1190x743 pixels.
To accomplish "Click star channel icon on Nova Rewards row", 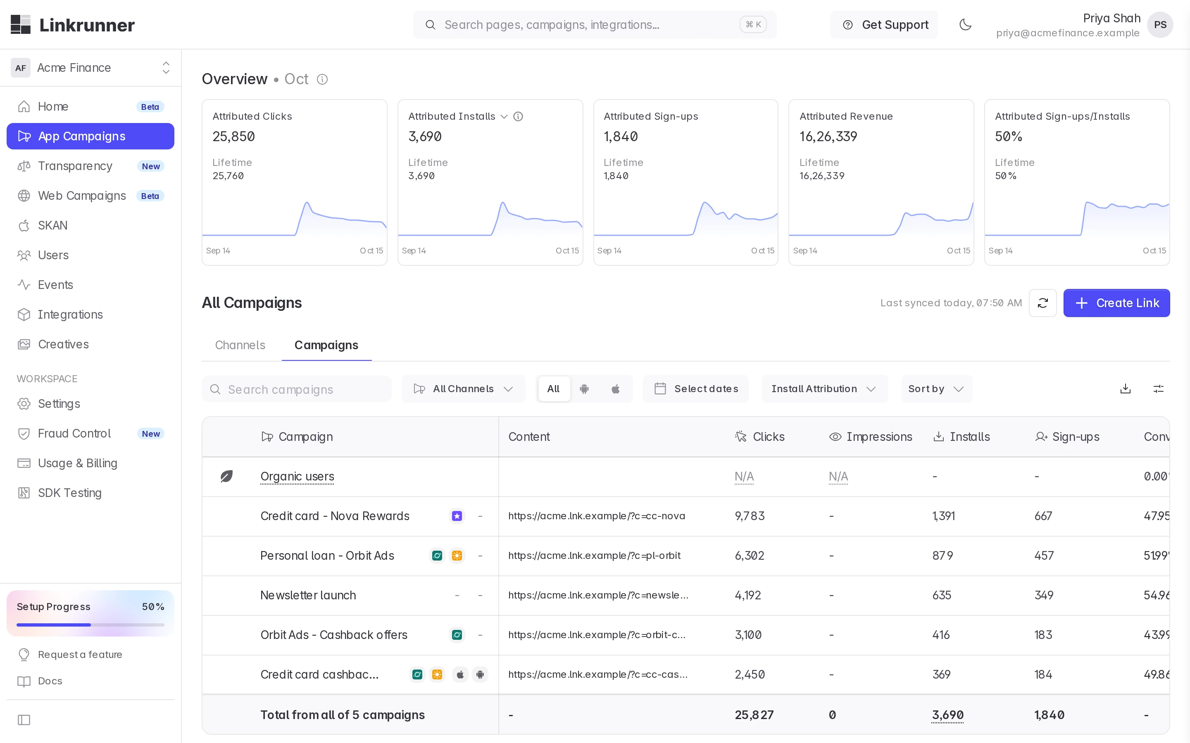I will [x=457, y=516].
